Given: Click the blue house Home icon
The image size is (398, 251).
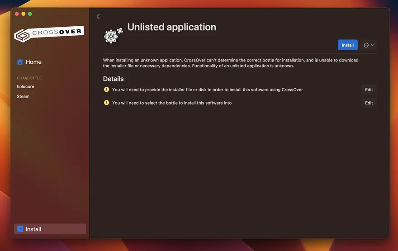Looking at the screenshot, I should coord(20,62).
